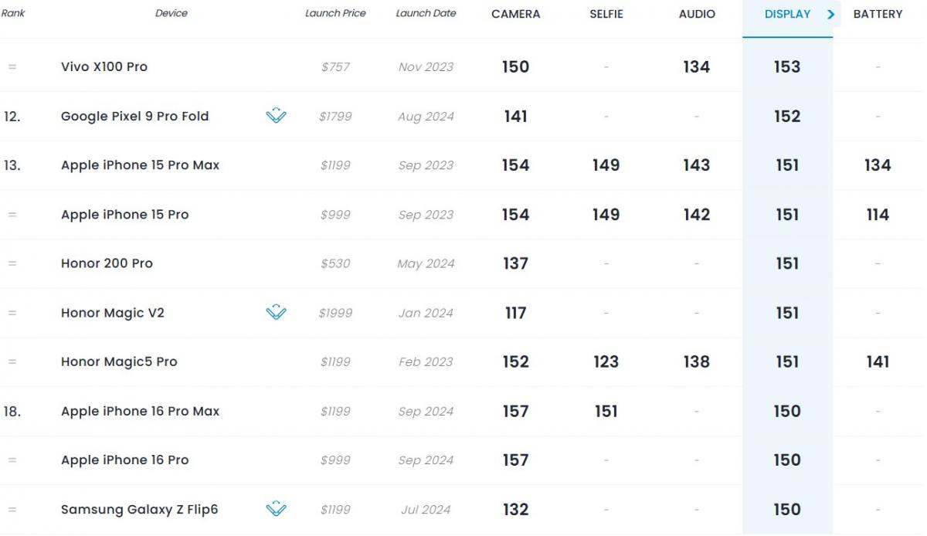
Task: Click camera score 157 for iPhone 16 Pro
Action: pyautogui.click(x=515, y=460)
